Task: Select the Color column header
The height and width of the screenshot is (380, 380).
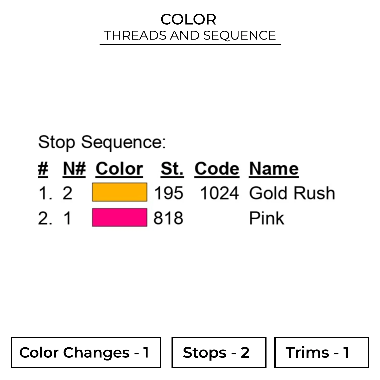Action: (x=119, y=169)
